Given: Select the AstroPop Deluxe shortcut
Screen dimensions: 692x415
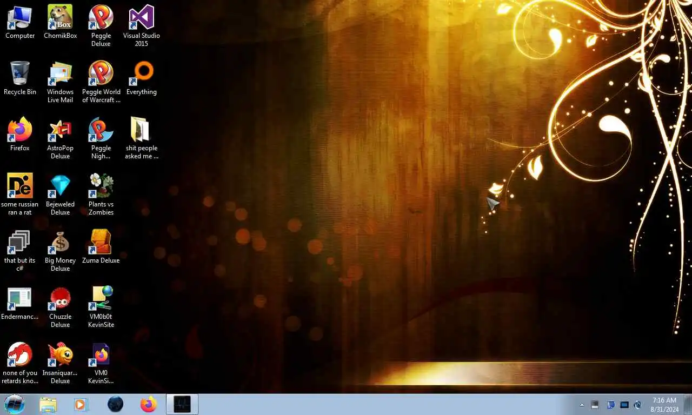Looking at the screenshot, I should 61,138.
